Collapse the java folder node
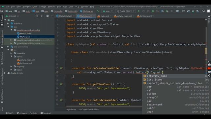 (8, 27)
